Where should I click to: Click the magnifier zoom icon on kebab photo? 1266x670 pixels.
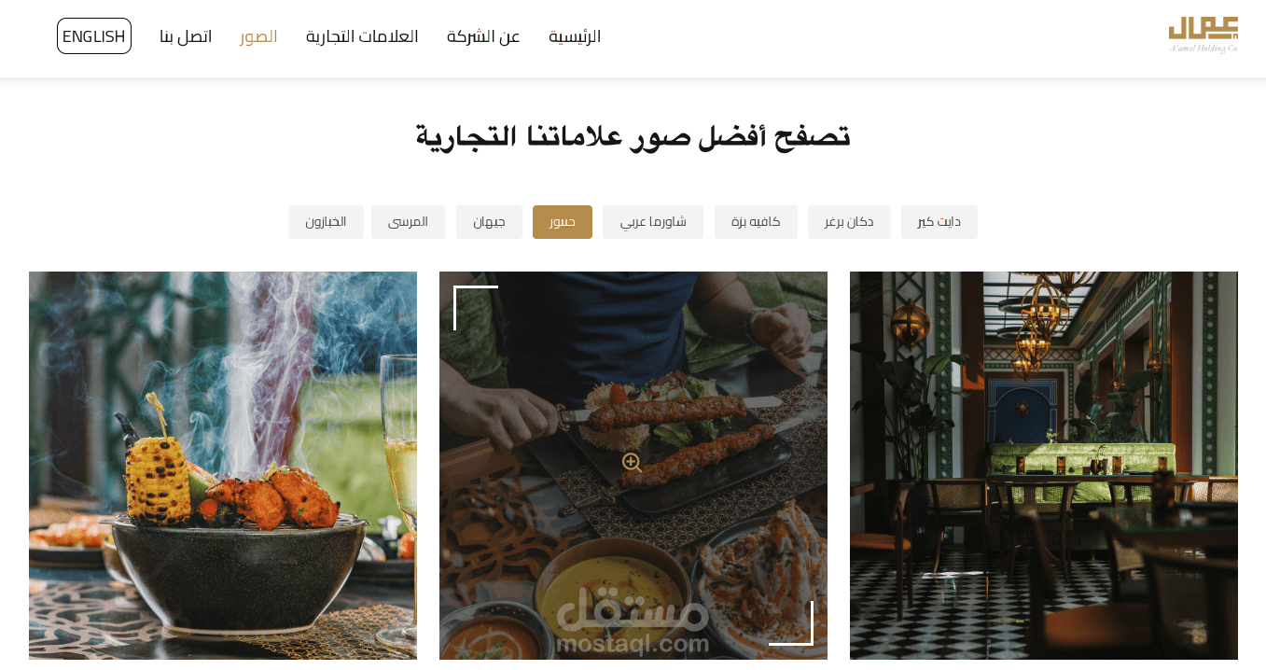click(x=633, y=463)
